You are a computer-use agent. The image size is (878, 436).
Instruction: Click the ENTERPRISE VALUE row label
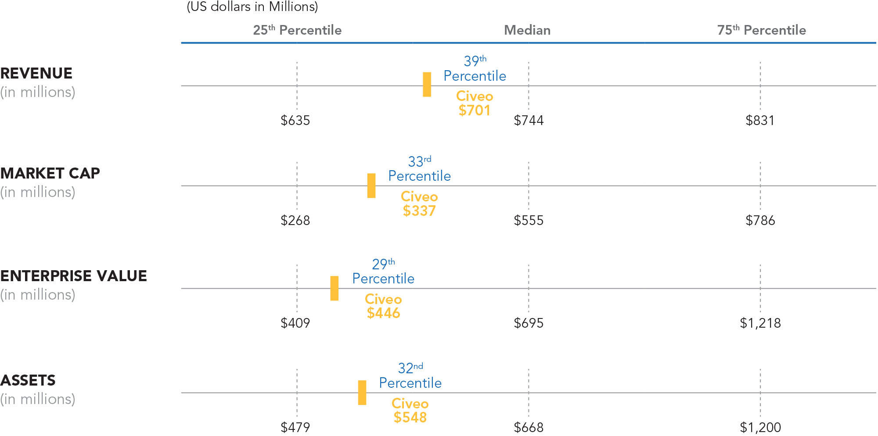[74, 276]
